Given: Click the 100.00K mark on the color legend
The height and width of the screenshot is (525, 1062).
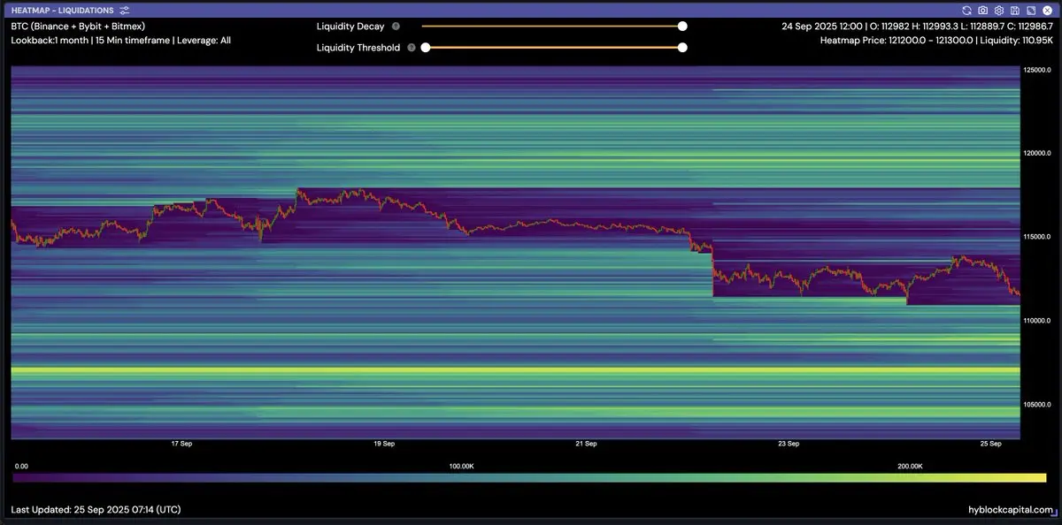Looking at the screenshot, I should coord(461,465).
